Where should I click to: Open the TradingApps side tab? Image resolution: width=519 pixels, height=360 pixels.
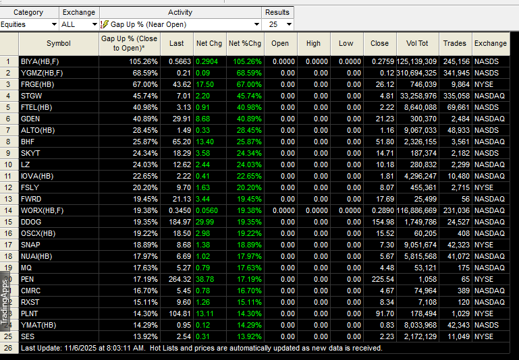coord(5,301)
